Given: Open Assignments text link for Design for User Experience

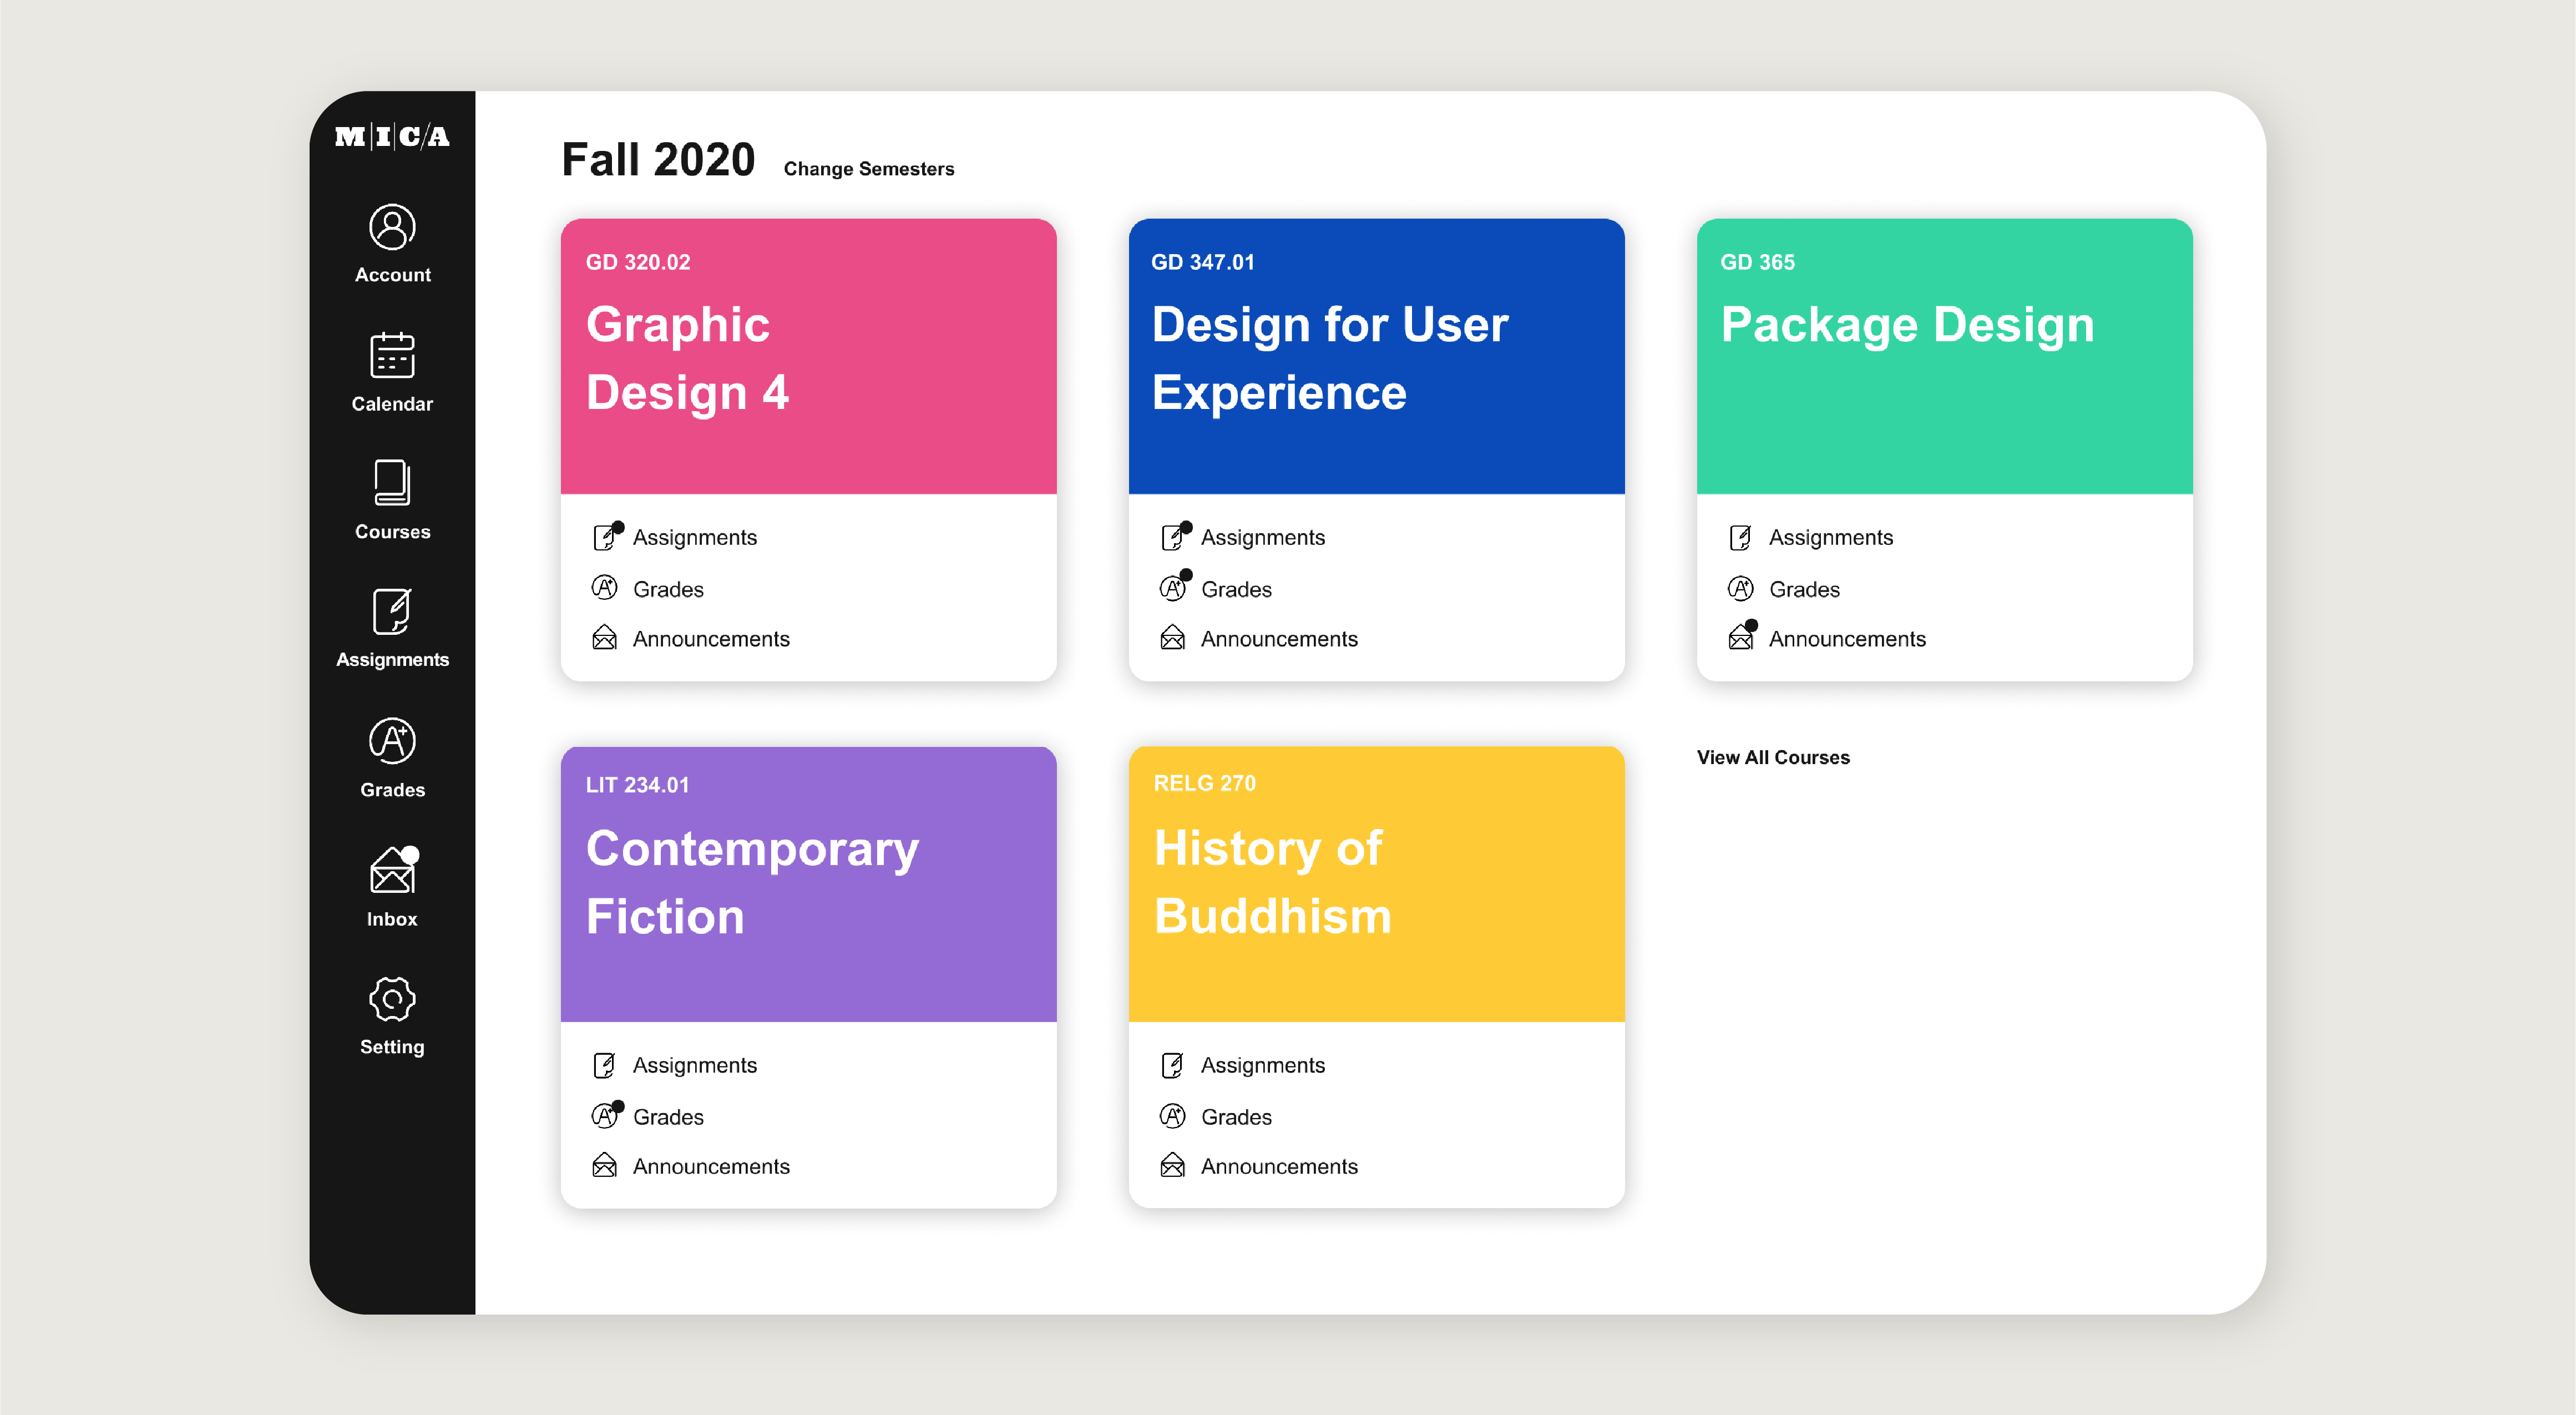Looking at the screenshot, I should click(1263, 538).
